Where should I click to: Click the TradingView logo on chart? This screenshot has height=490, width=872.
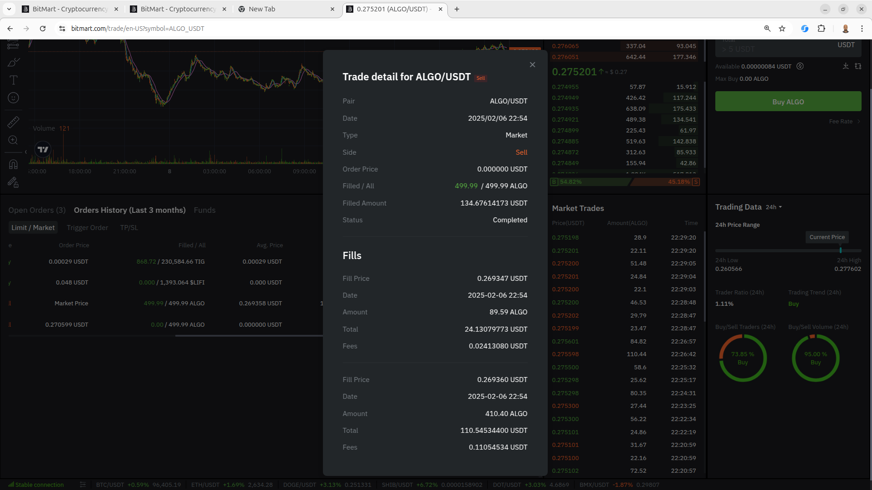(x=43, y=149)
